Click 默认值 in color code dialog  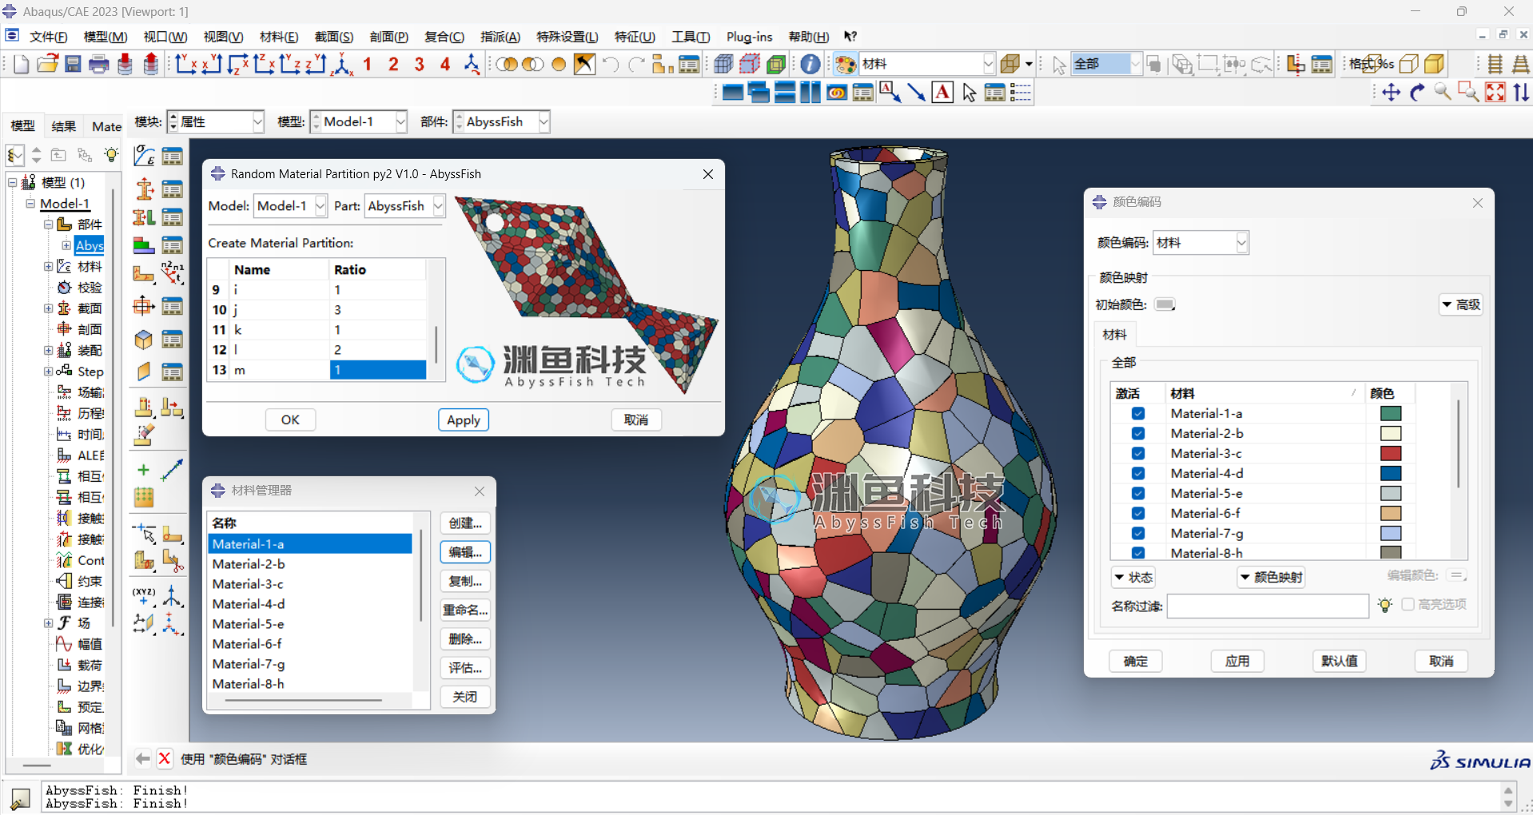pyautogui.click(x=1340, y=661)
